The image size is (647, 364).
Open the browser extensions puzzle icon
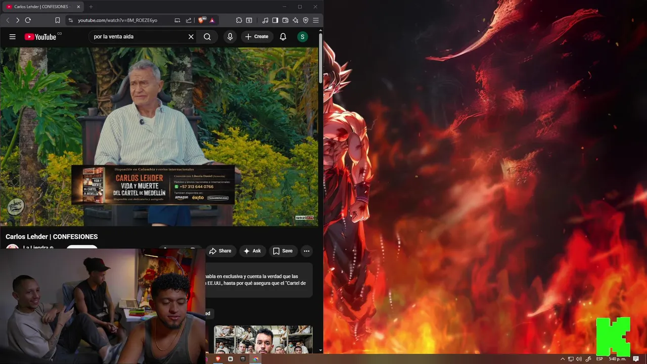(239, 20)
